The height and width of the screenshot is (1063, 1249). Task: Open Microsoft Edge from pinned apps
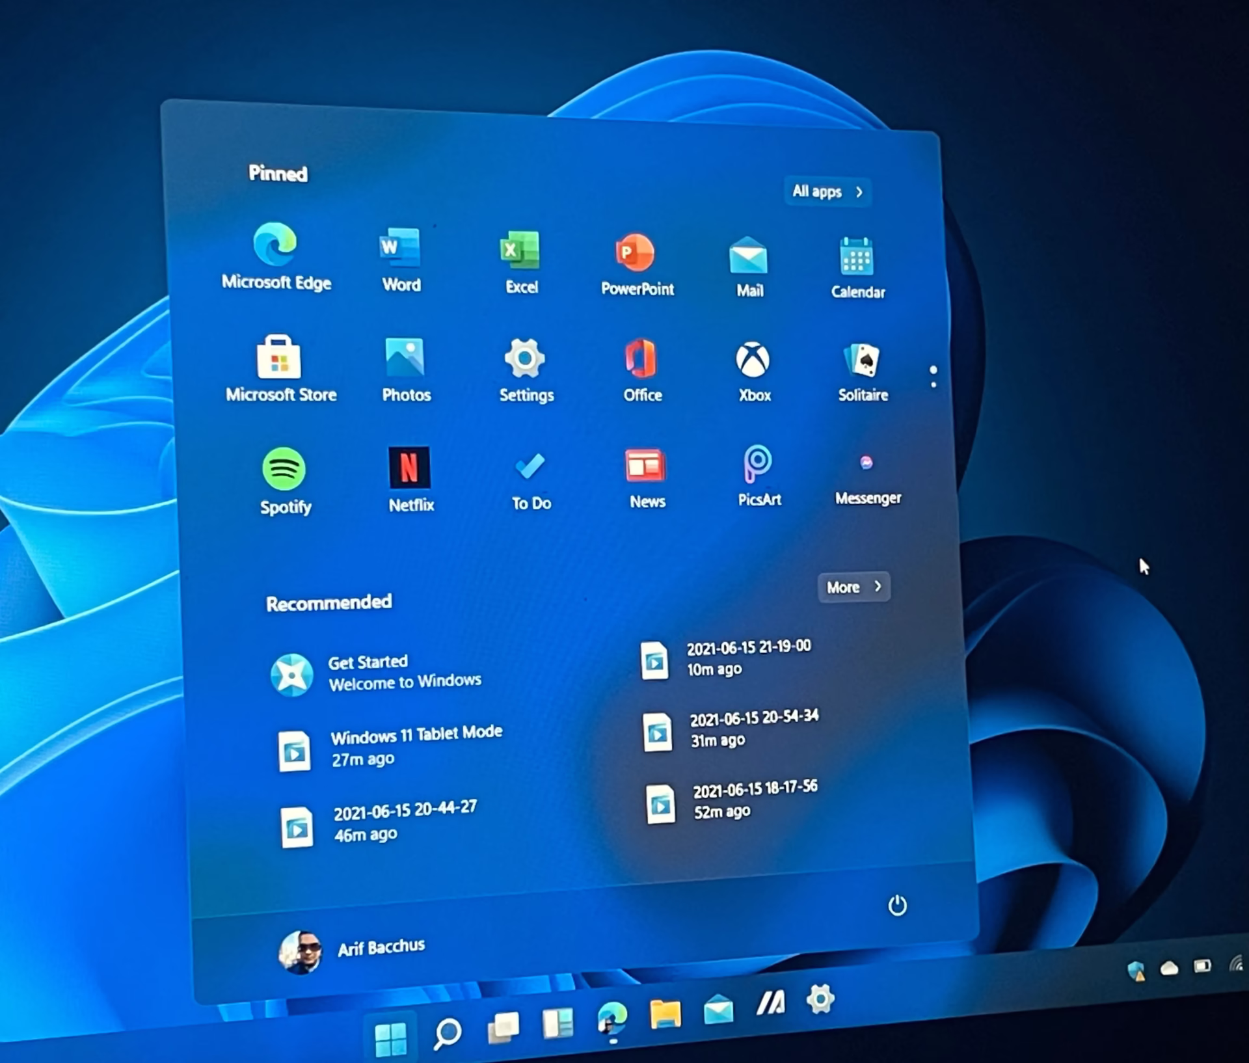275,245
